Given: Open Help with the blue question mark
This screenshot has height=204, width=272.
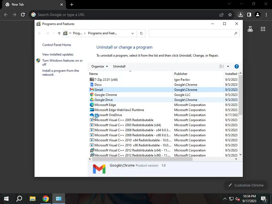Looking at the screenshot, I should (236, 66).
